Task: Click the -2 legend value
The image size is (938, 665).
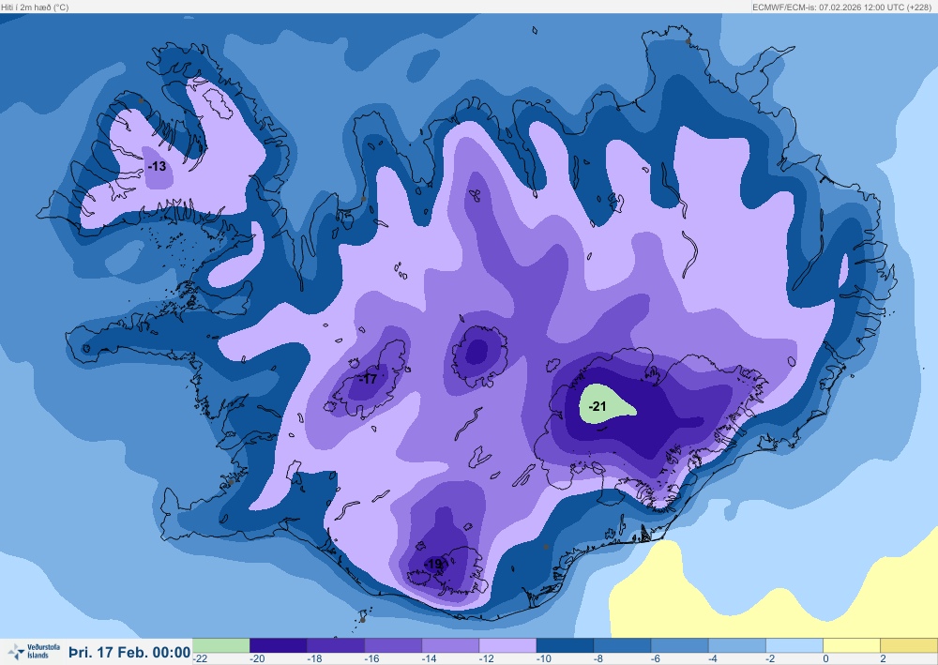Action: coord(772,659)
